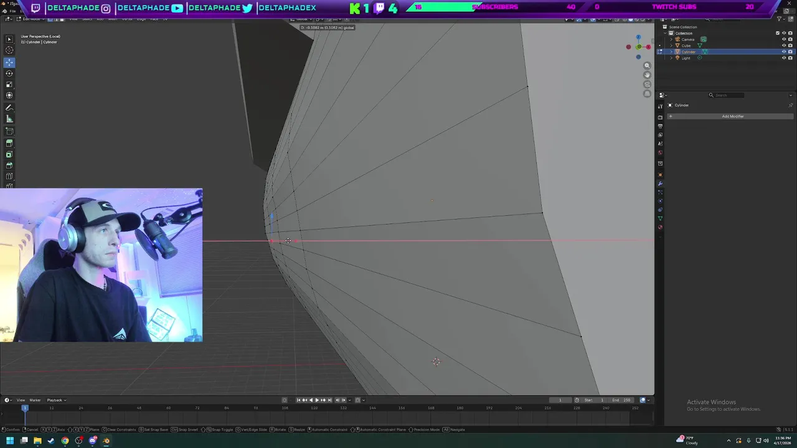Hide Cube in viewport via eye icon
797x448 pixels.
pyautogui.click(x=784, y=45)
